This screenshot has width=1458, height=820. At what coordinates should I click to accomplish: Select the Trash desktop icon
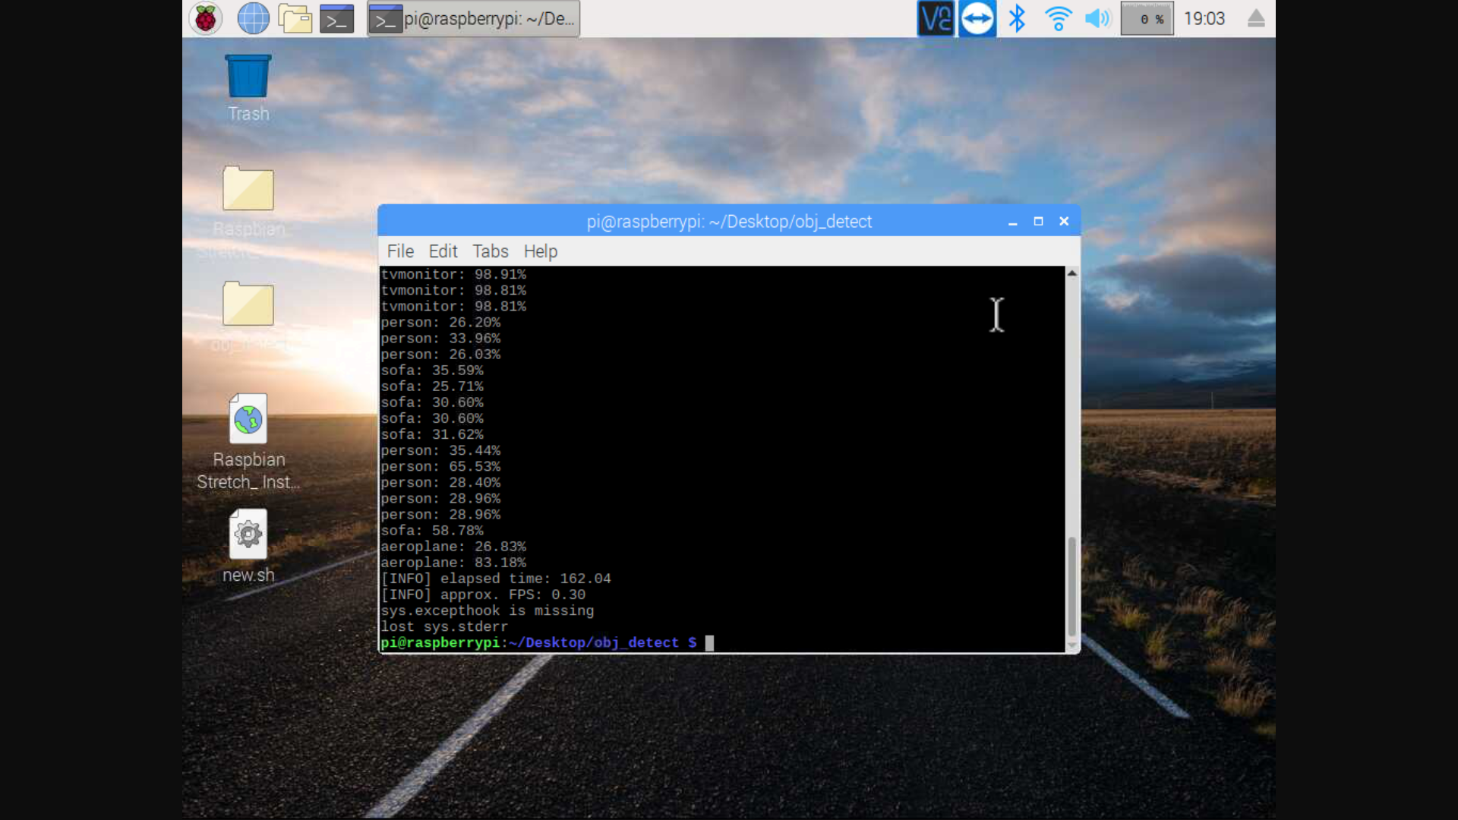point(248,77)
